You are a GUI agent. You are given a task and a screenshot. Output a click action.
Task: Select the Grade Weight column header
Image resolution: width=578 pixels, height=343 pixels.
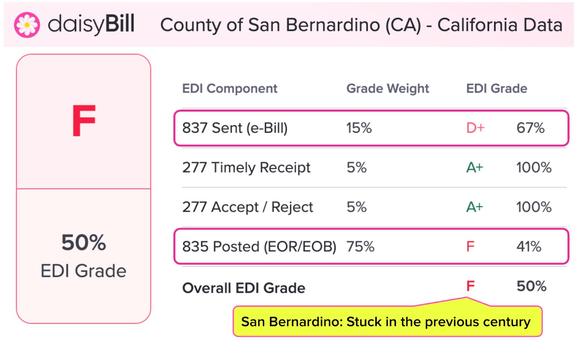(387, 89)
